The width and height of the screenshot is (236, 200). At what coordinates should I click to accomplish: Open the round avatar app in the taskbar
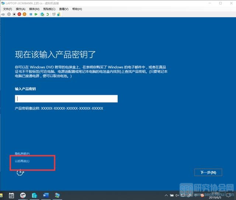pos(23,196)
